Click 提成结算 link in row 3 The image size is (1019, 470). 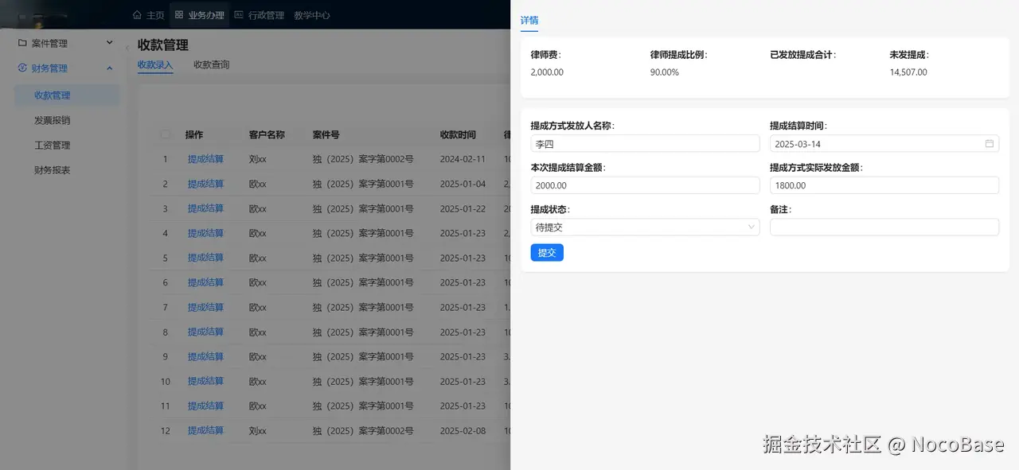[x=205, y=208]
